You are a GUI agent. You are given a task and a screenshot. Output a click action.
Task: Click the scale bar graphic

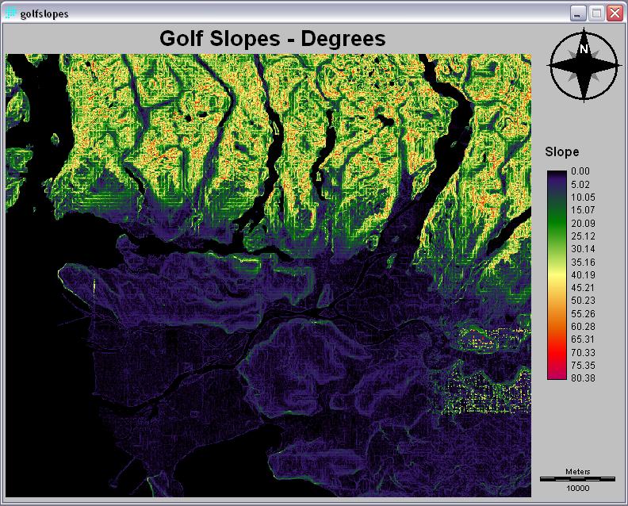coord(577,479)
